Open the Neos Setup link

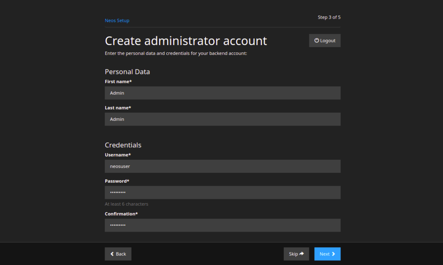click(117, 20)
